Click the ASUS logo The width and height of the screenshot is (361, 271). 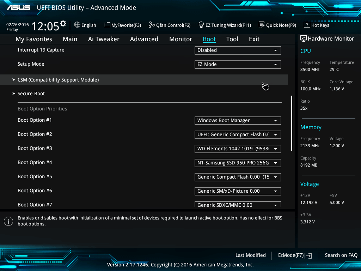tap(18, 8)
